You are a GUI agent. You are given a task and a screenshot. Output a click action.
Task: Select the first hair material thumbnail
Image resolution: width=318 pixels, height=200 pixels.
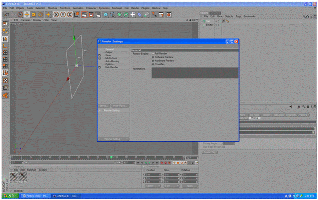point(14,178)
